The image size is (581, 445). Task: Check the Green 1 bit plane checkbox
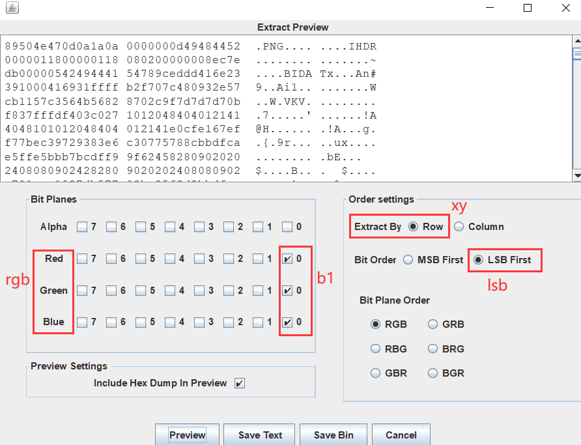click(x=257, y=291)
